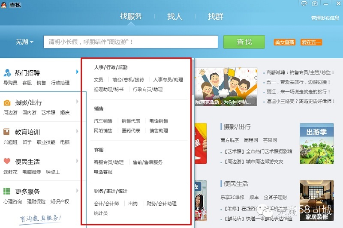Screen dimensions: 343x228
Task: Expand the 更多服务 category arrow
Action: point(77,191)
